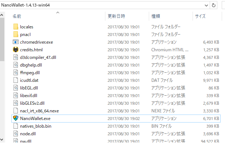Select the node.dll file name

[x=28, y=133]
